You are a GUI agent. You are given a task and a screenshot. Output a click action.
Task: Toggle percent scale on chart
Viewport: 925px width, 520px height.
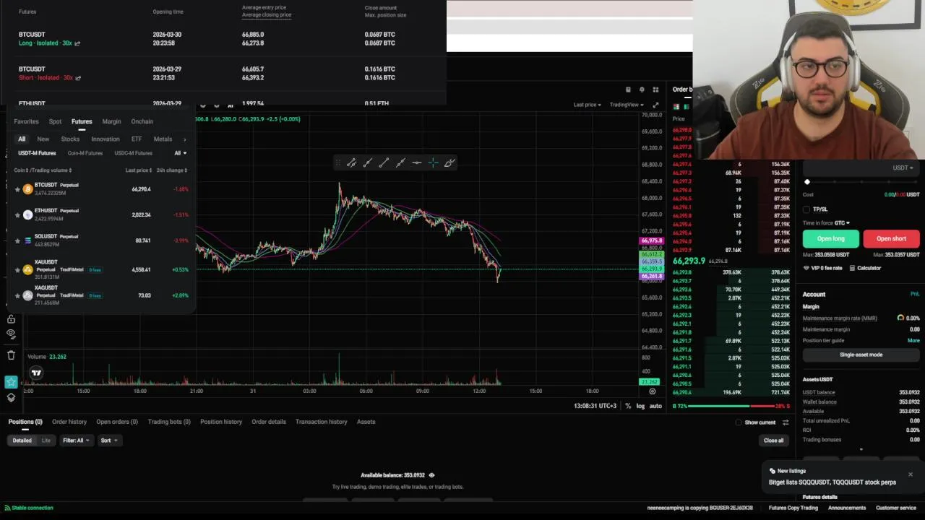pos(628,406)
